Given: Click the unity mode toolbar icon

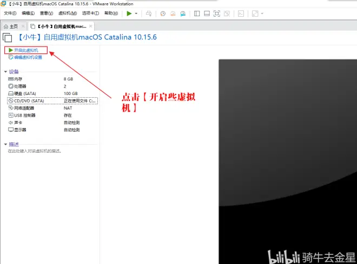Looking at the screenshot, I should [x=227, y=13].
